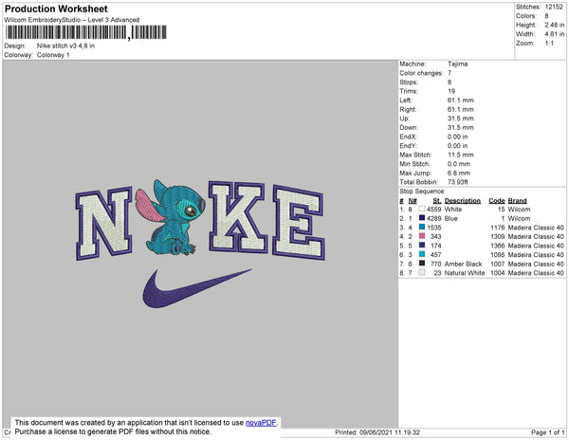569x440 pixels.
Task: Click the code '1176' in the stop sequence
Action: [497, 228]
